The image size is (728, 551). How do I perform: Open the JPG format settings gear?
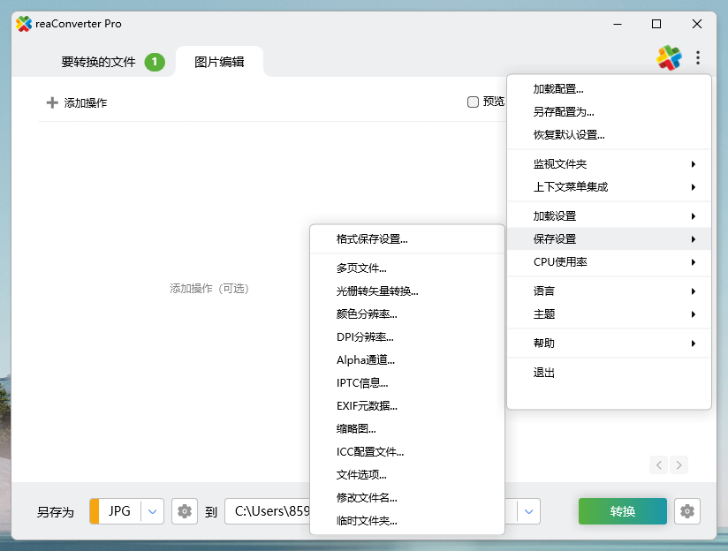click(x=185, y=511)
